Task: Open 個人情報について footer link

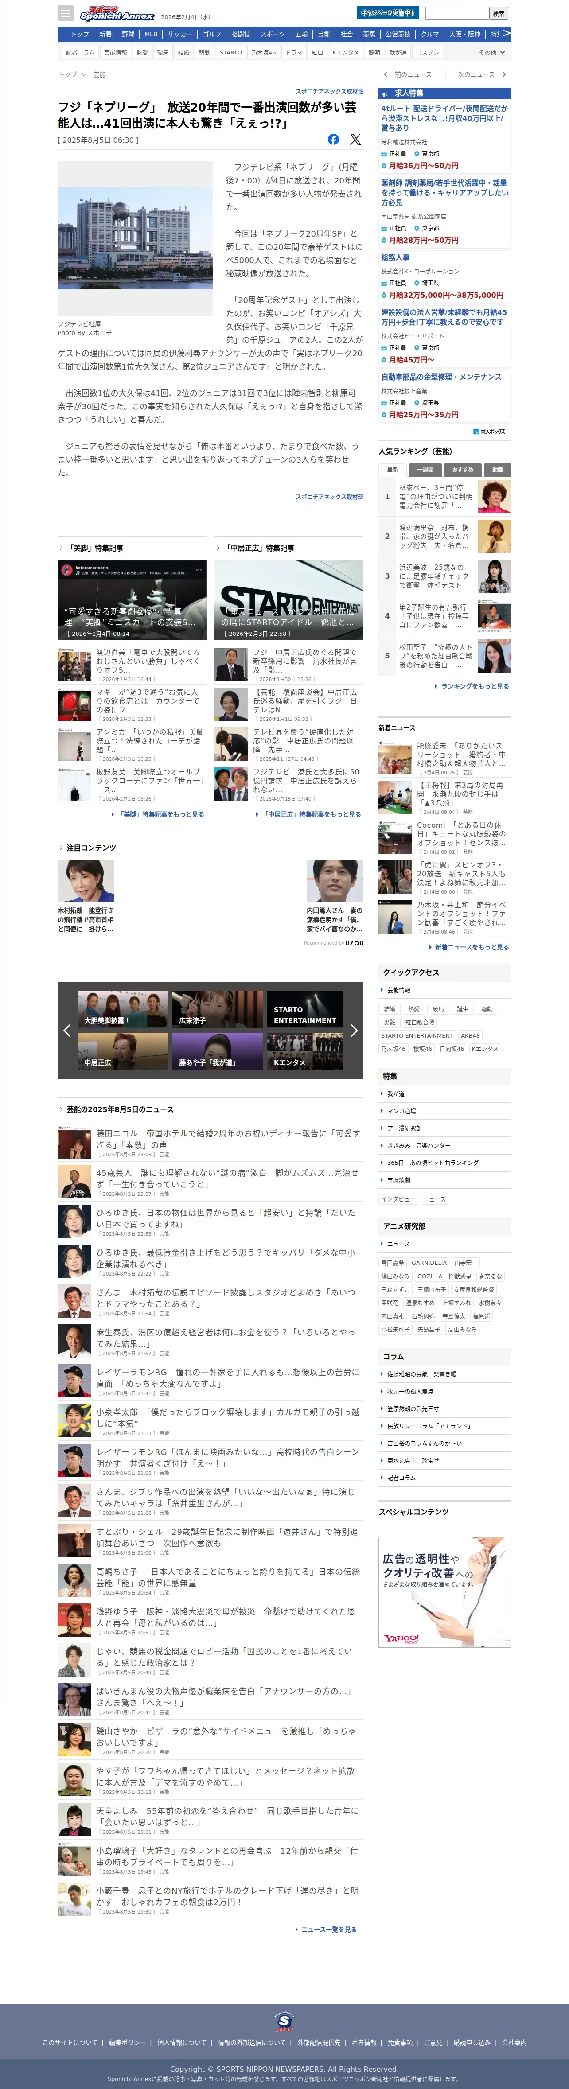Action: tap(182, 2043)
